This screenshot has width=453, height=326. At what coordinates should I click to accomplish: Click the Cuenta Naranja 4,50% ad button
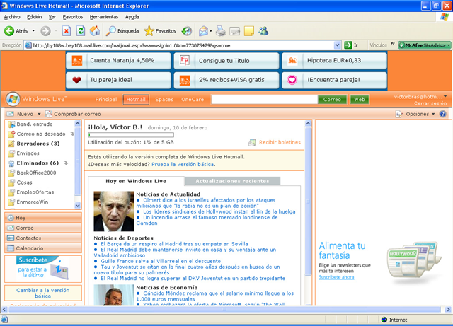(x=118, y=60)
